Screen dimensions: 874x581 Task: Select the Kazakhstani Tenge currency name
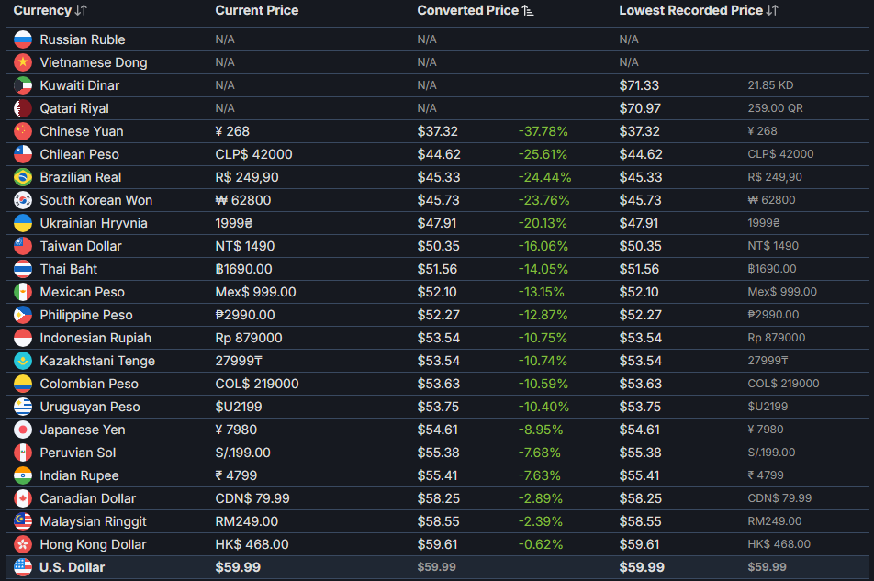click(97, 361)
